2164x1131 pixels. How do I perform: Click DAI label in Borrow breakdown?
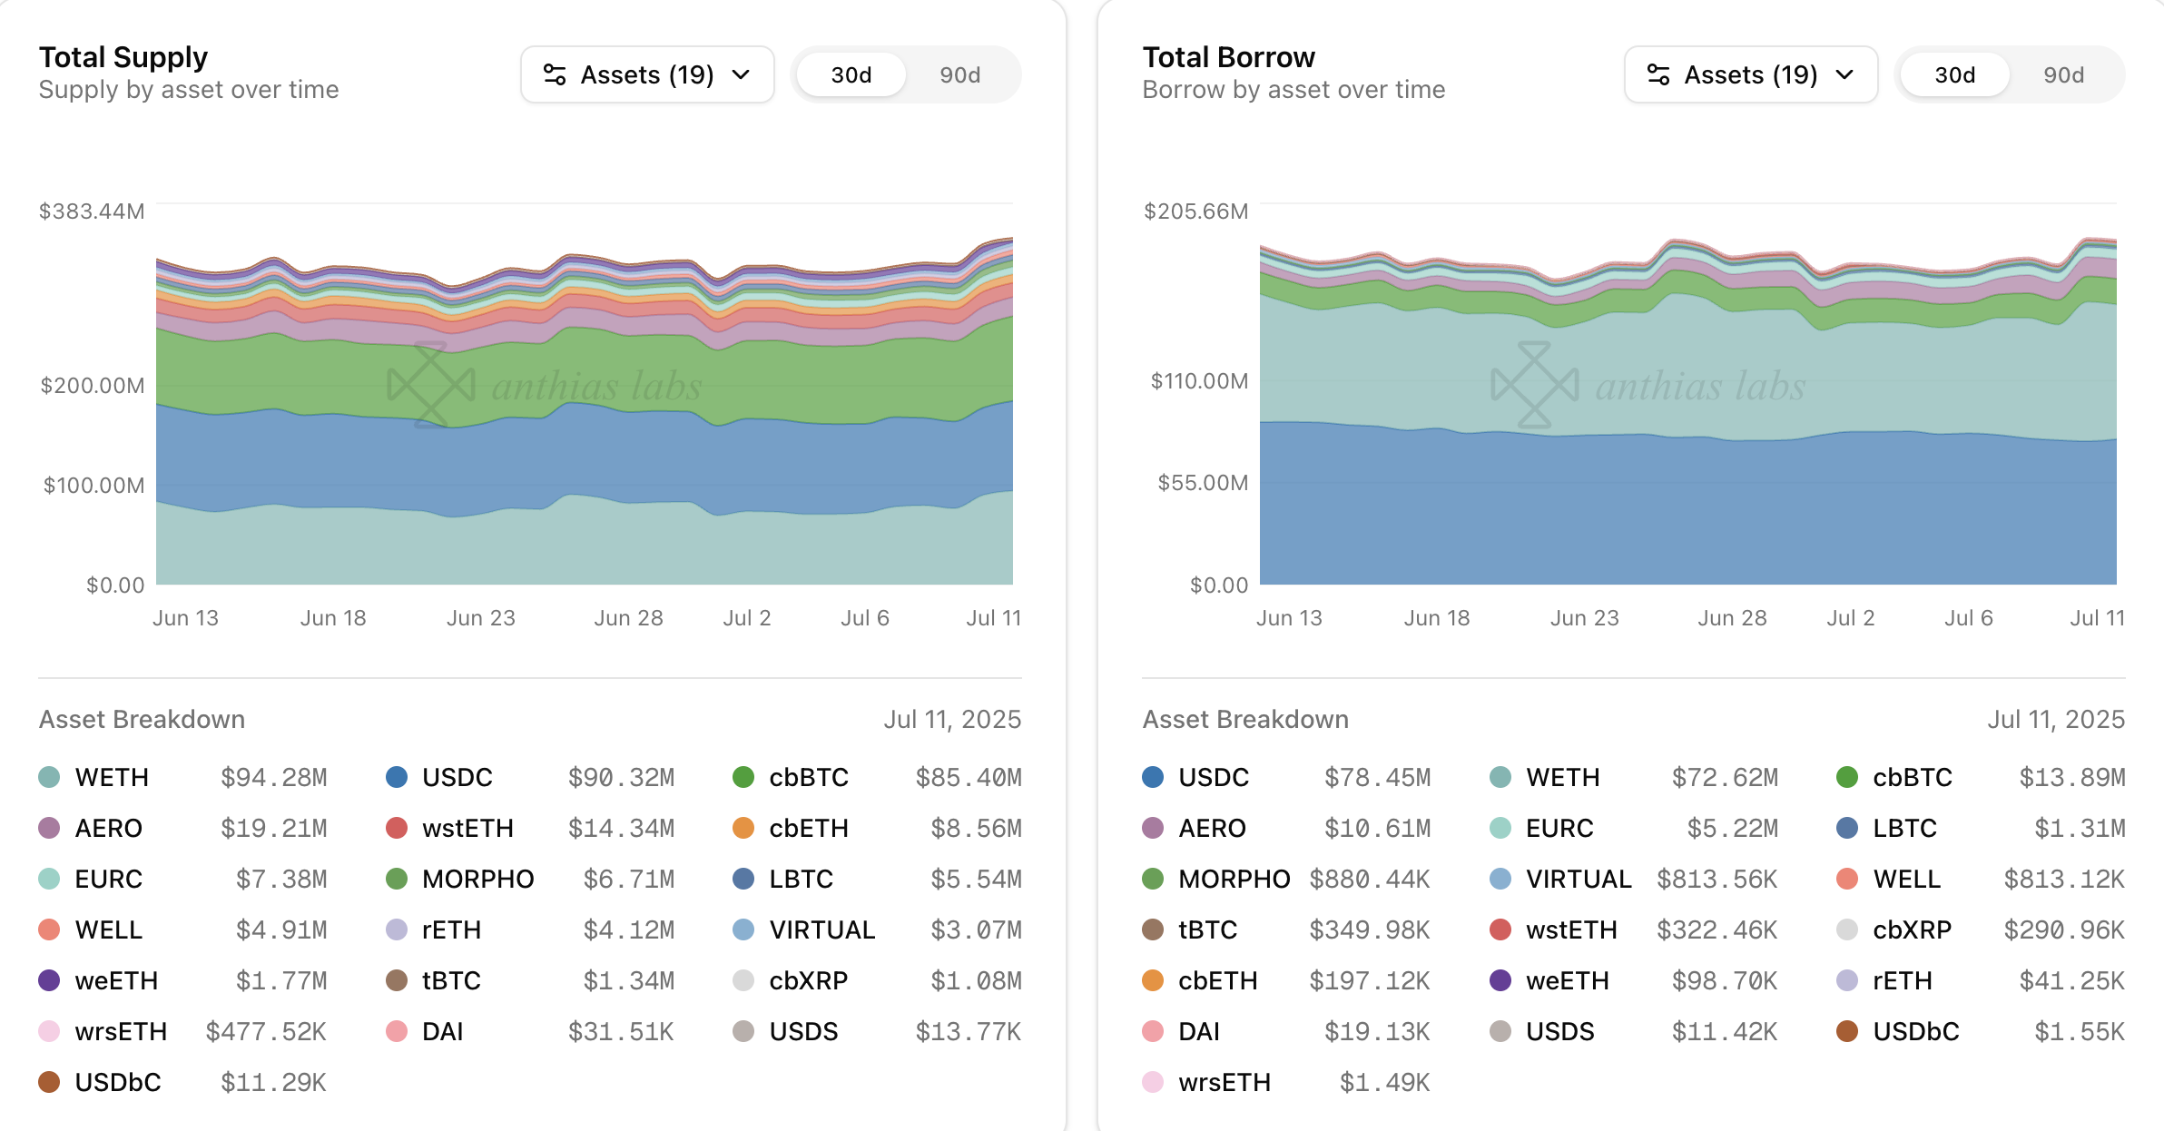(1199, 1031)
